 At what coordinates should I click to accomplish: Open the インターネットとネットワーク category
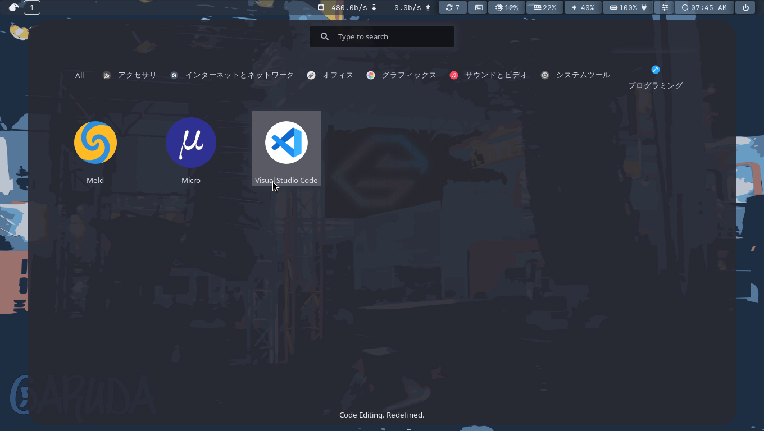(x=232, y=75)
